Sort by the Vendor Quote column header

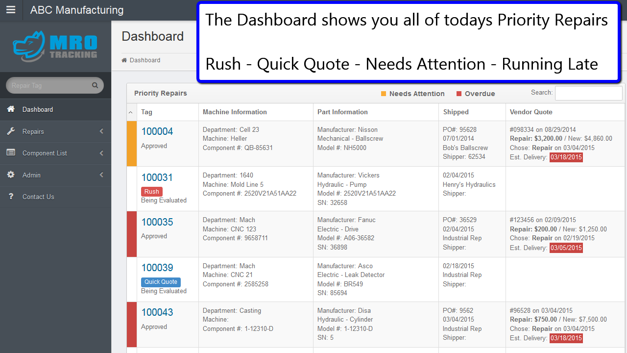[x=565, y=112]
